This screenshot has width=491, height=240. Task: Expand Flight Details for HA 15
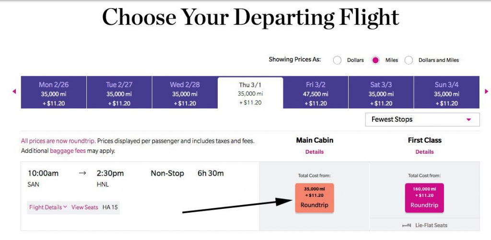(x=48, y=207)
